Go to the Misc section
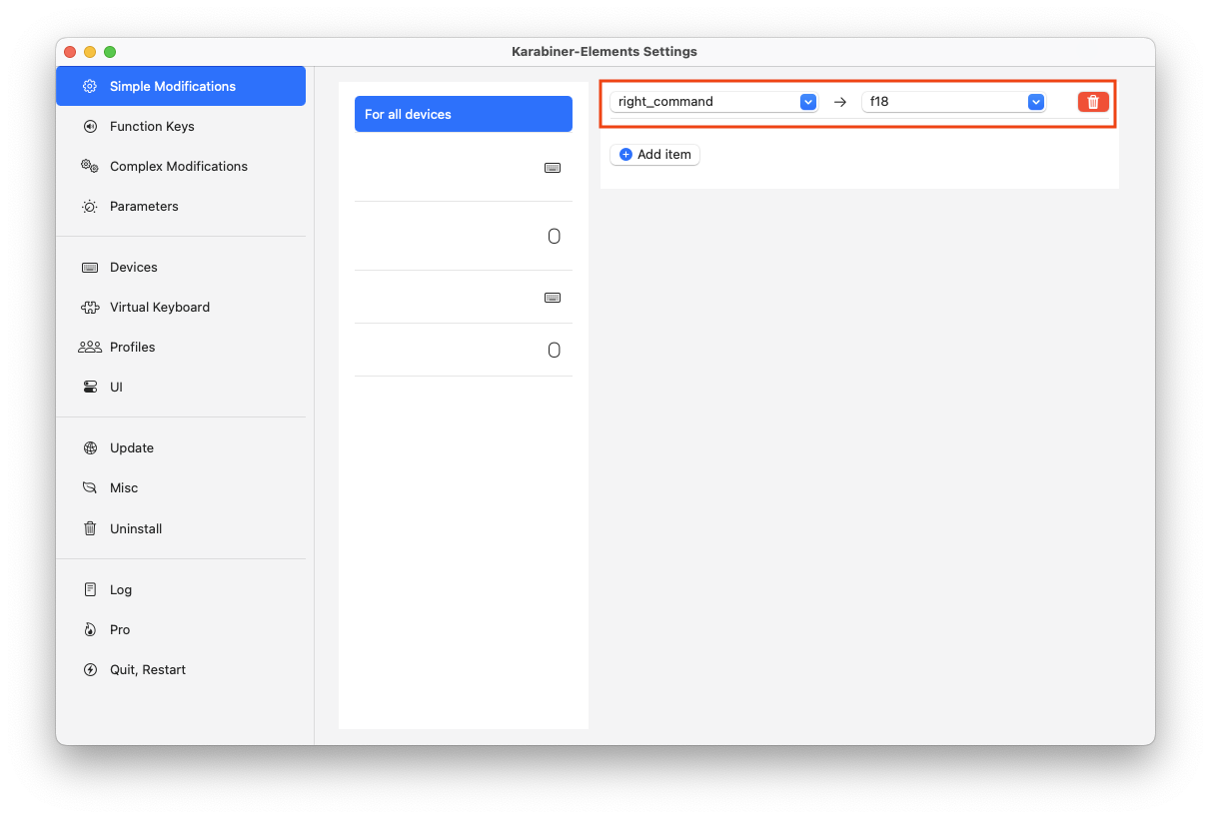Viewport: 1211px width, 819px height. [181, 487]
